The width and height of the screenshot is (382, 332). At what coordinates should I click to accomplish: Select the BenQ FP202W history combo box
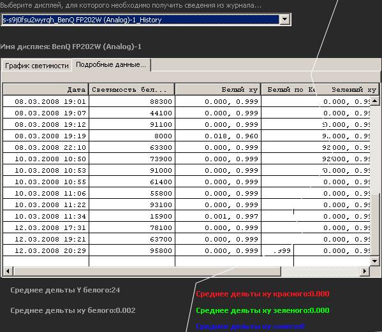point(145,20)
